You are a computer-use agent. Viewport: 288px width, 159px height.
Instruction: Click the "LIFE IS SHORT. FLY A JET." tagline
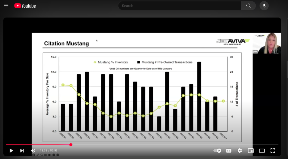point(232,45)
